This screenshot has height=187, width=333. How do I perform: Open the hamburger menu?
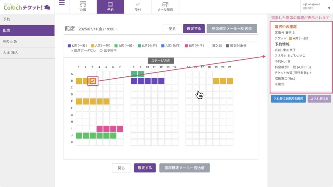click(x=62, y=3)
